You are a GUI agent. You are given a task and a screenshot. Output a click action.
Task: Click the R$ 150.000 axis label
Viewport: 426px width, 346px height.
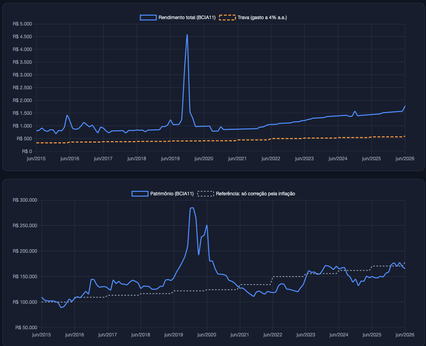point(25,276)
